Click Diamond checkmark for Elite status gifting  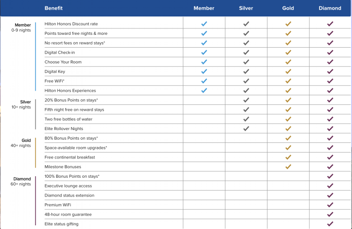tap(330, 224)
